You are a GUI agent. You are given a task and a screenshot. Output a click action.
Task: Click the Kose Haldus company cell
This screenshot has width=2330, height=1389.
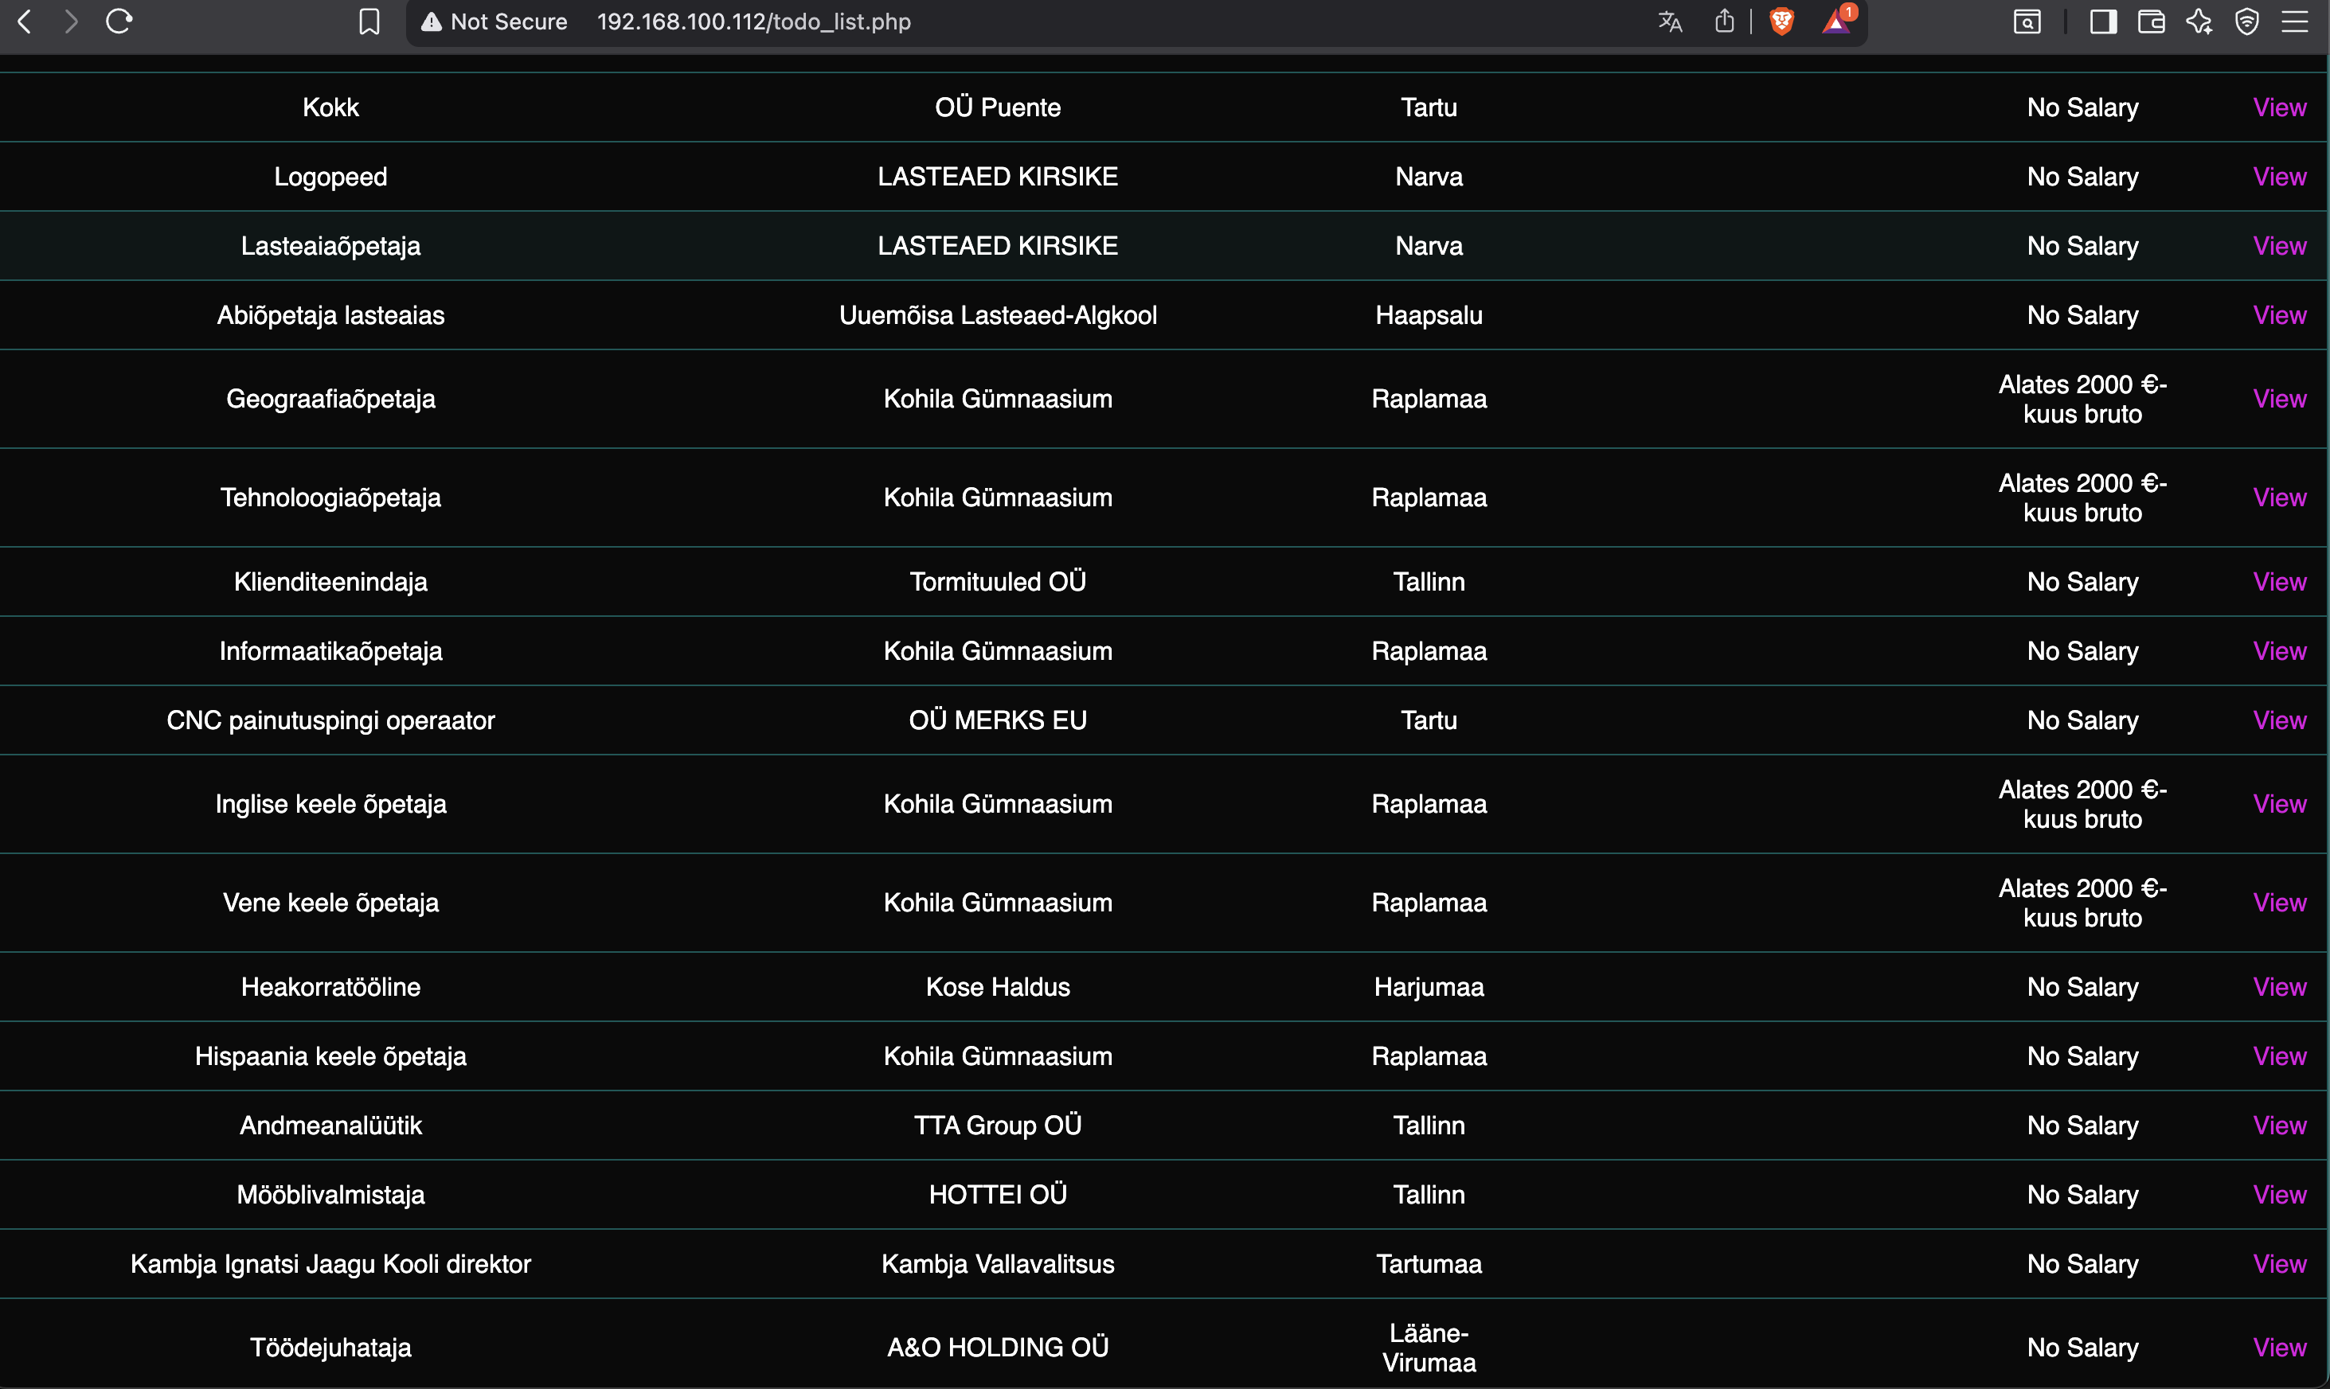tap(998, 988)
